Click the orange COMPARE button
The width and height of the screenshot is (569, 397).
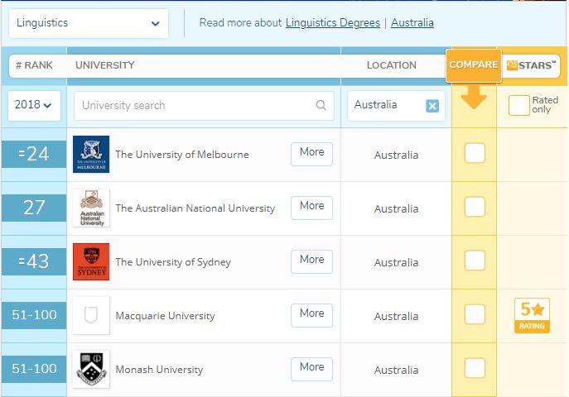click(x=474, y=65)
